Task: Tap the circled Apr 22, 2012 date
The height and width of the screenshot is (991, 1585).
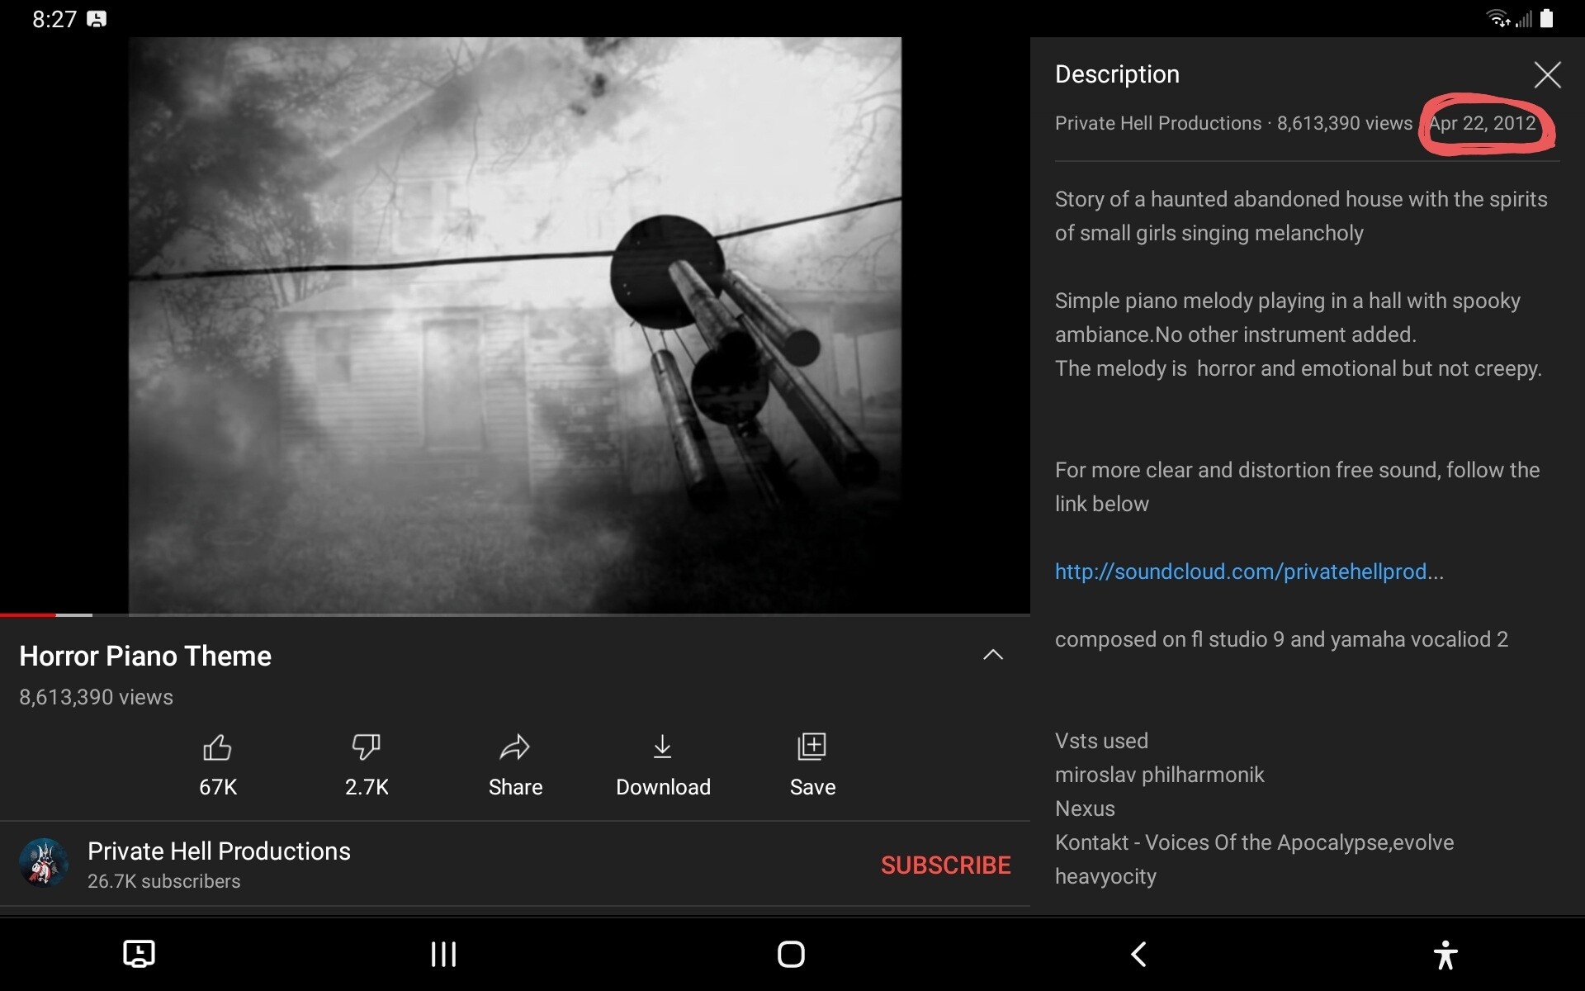Action: [x=1483, y=124]
